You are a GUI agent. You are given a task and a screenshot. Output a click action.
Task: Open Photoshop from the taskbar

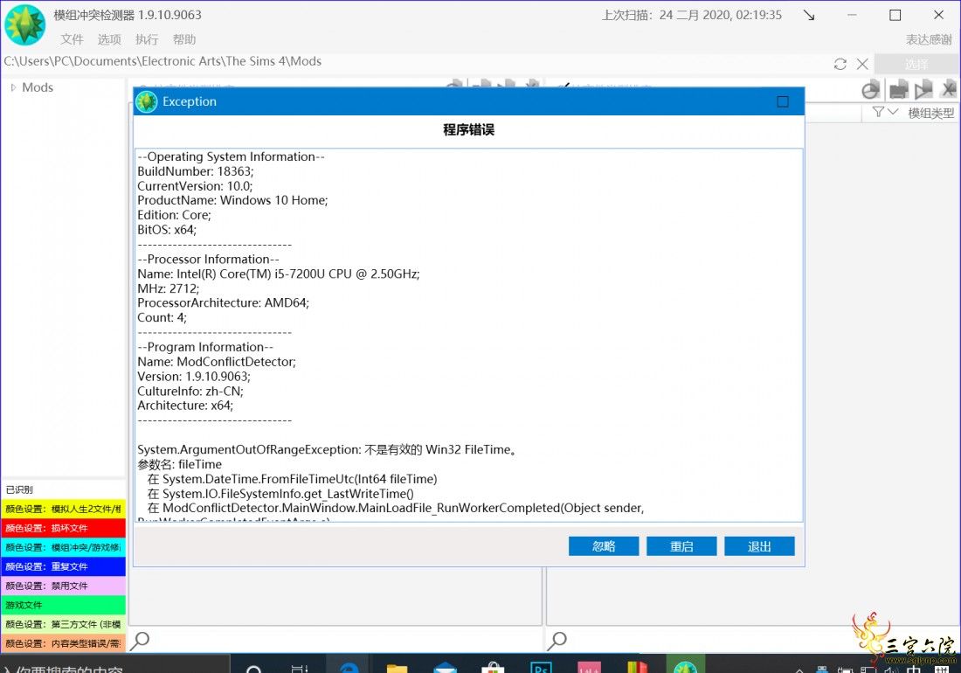pos(541,666)
